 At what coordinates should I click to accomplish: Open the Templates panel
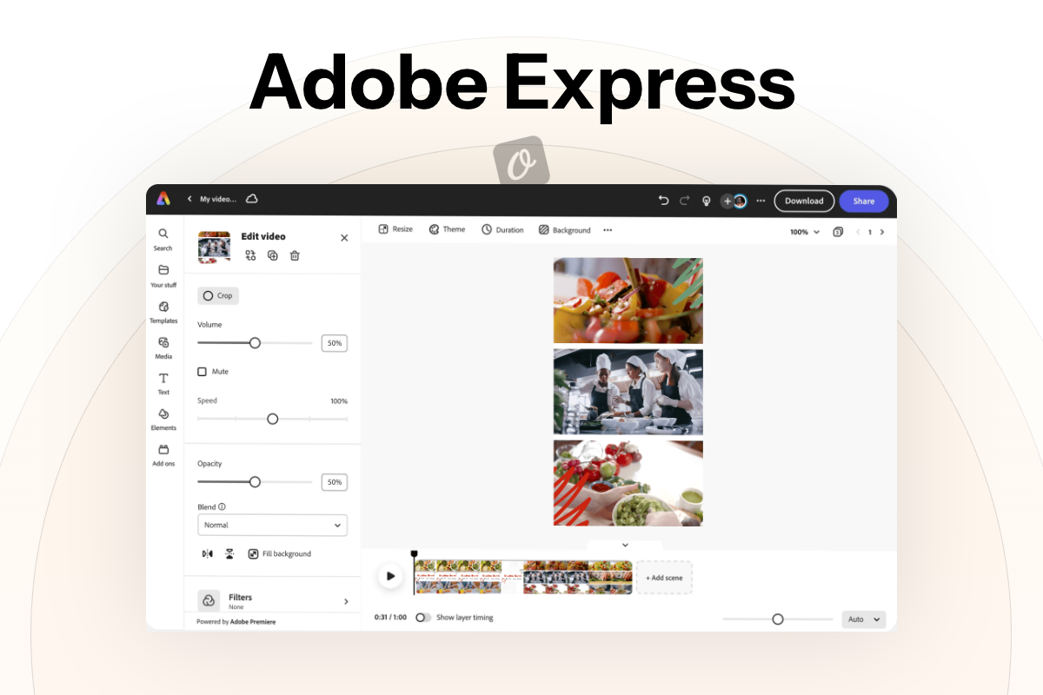163,312
